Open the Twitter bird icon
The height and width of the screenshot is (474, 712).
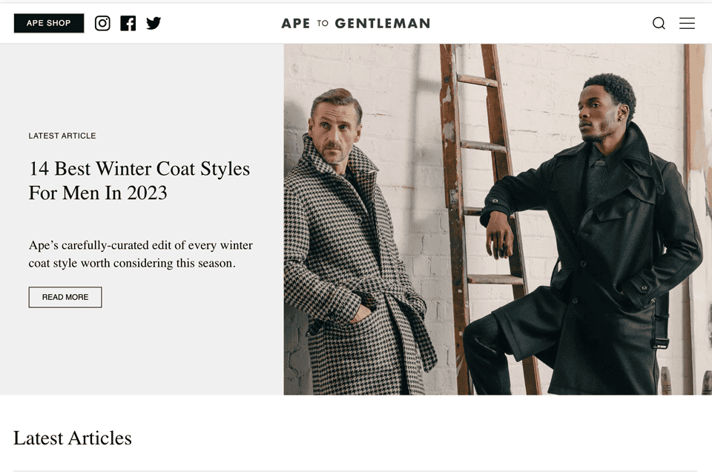pos(154,23)
